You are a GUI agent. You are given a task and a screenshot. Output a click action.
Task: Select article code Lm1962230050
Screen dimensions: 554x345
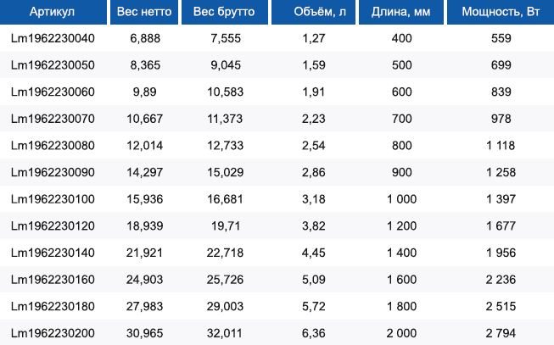[53, 65]
